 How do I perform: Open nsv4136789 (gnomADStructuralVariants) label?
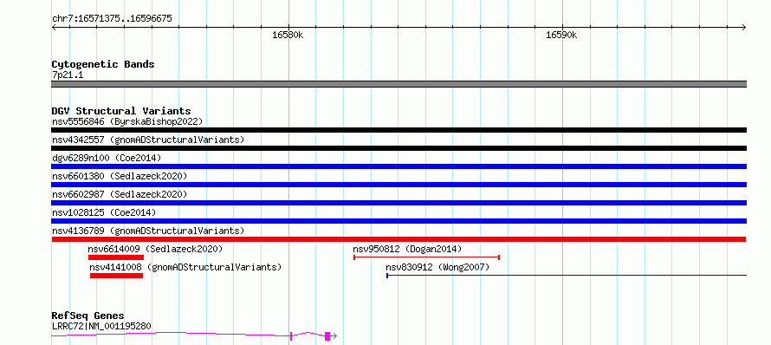pos(148,231)
